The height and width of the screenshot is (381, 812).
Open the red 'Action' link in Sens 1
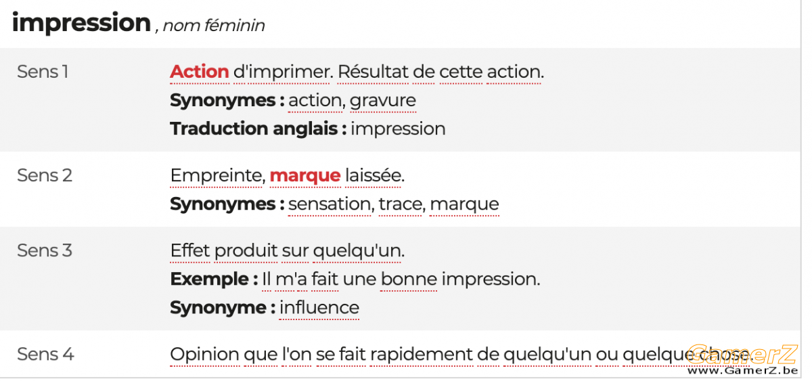(200, 72)
